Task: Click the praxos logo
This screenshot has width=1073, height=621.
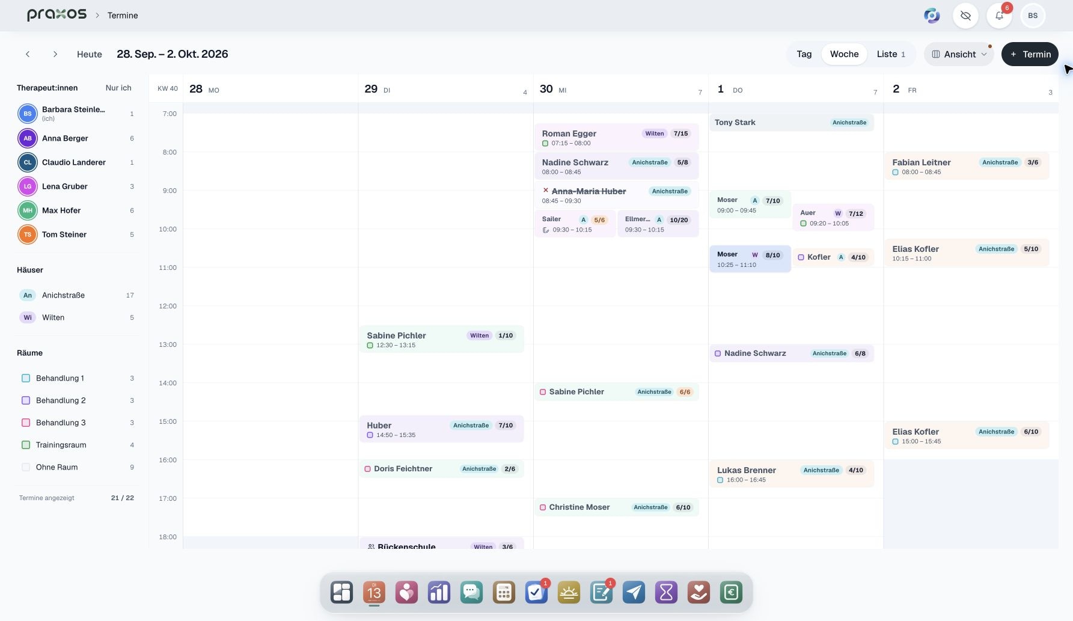Action: point(57,14)
